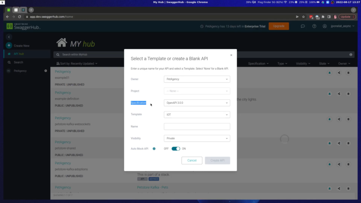Switch to the first green browser tab

(x=8, y=10)
